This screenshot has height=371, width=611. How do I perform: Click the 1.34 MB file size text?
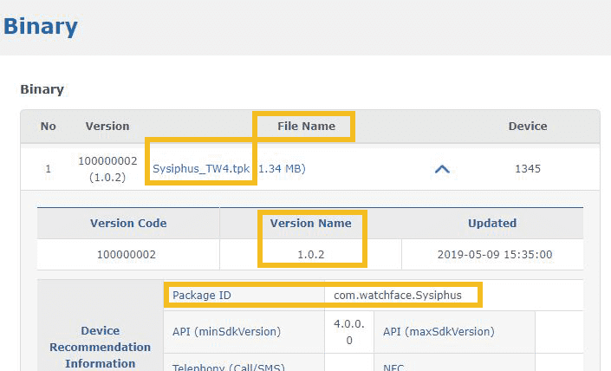coord(283,168)
